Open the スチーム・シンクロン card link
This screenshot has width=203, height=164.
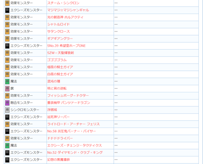(x=63, y=3)
